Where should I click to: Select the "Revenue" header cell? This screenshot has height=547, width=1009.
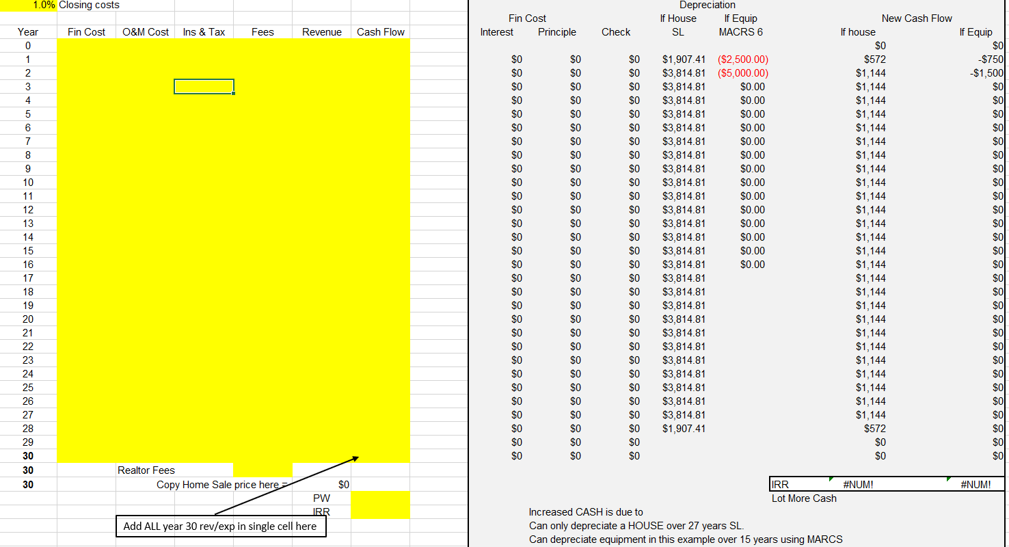click(322, 31)
